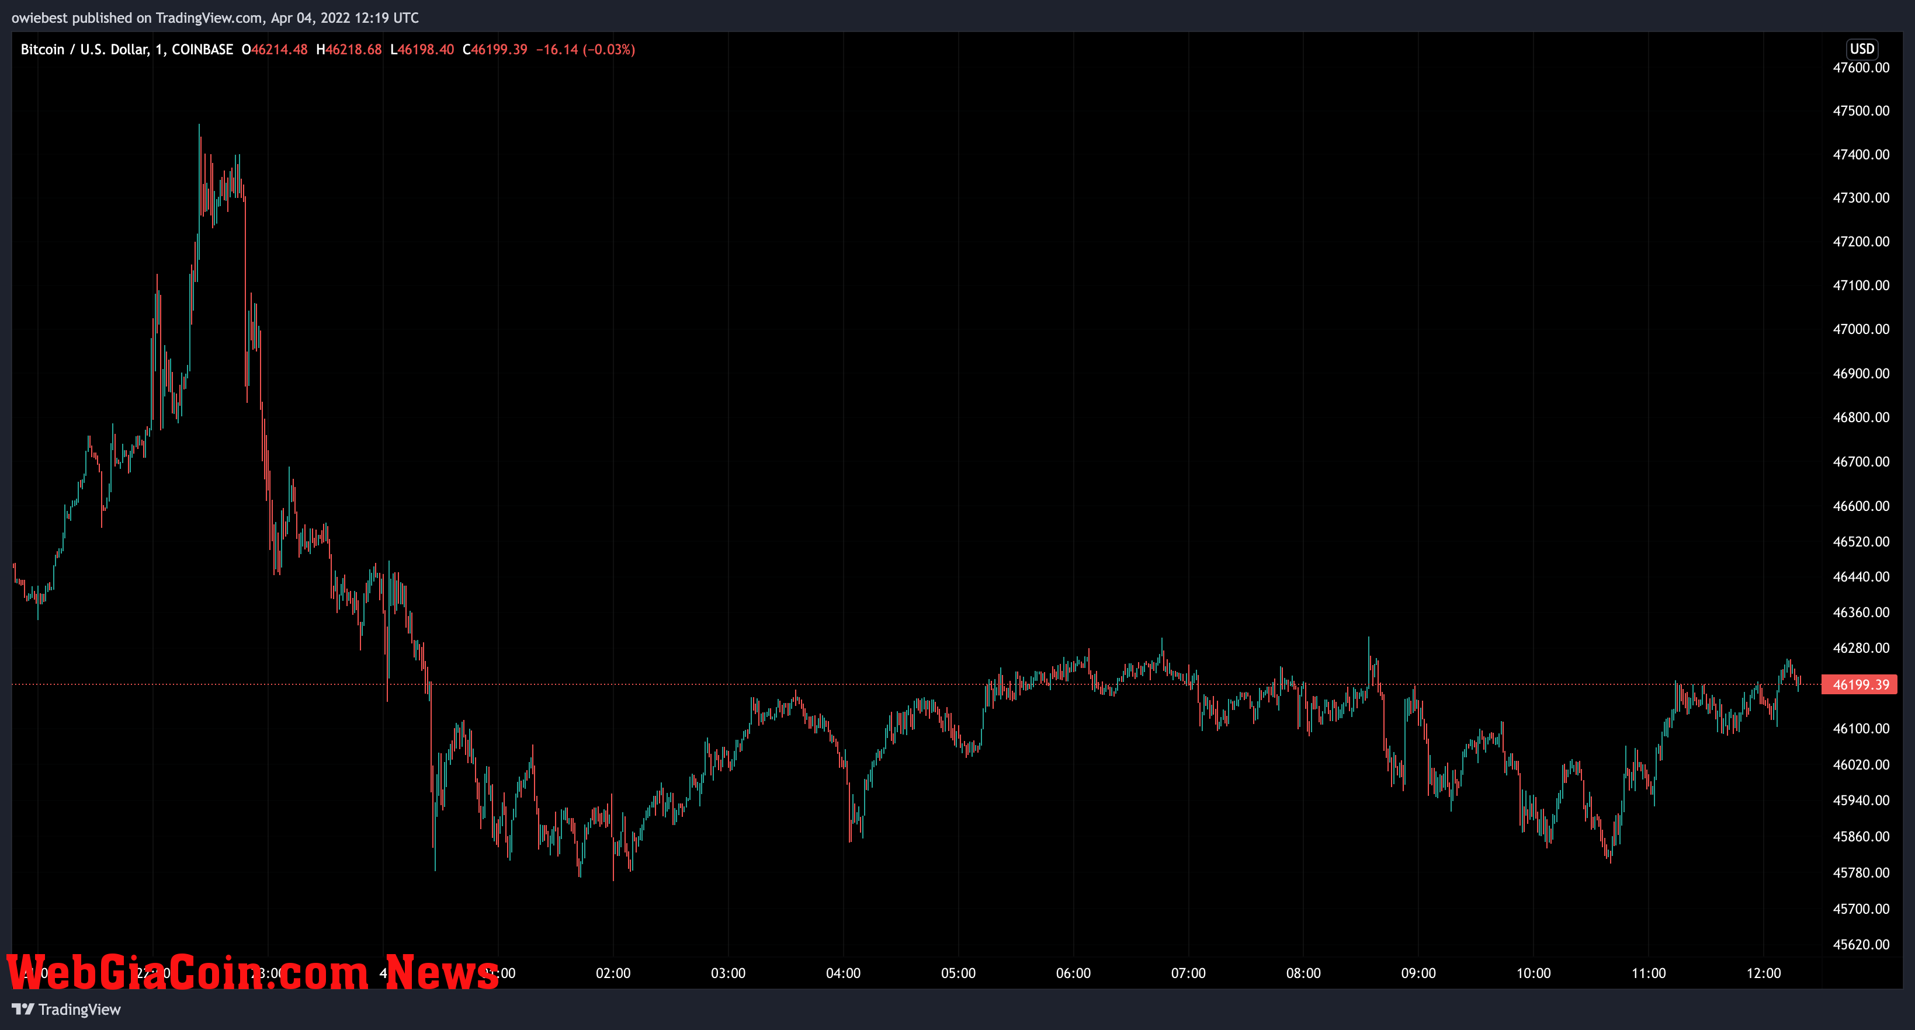1915x1030 pixels.
Task: Click the 47200.00 price axis label
Action: click(1861, 242)
